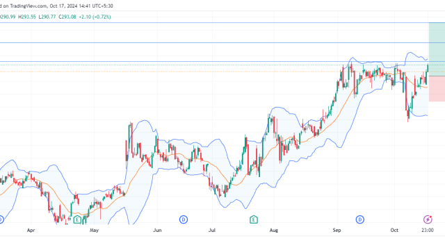Screen dimensions: 445x250
Task: Click the earnings E marker between Apr and May
Action: click(77, 219)
